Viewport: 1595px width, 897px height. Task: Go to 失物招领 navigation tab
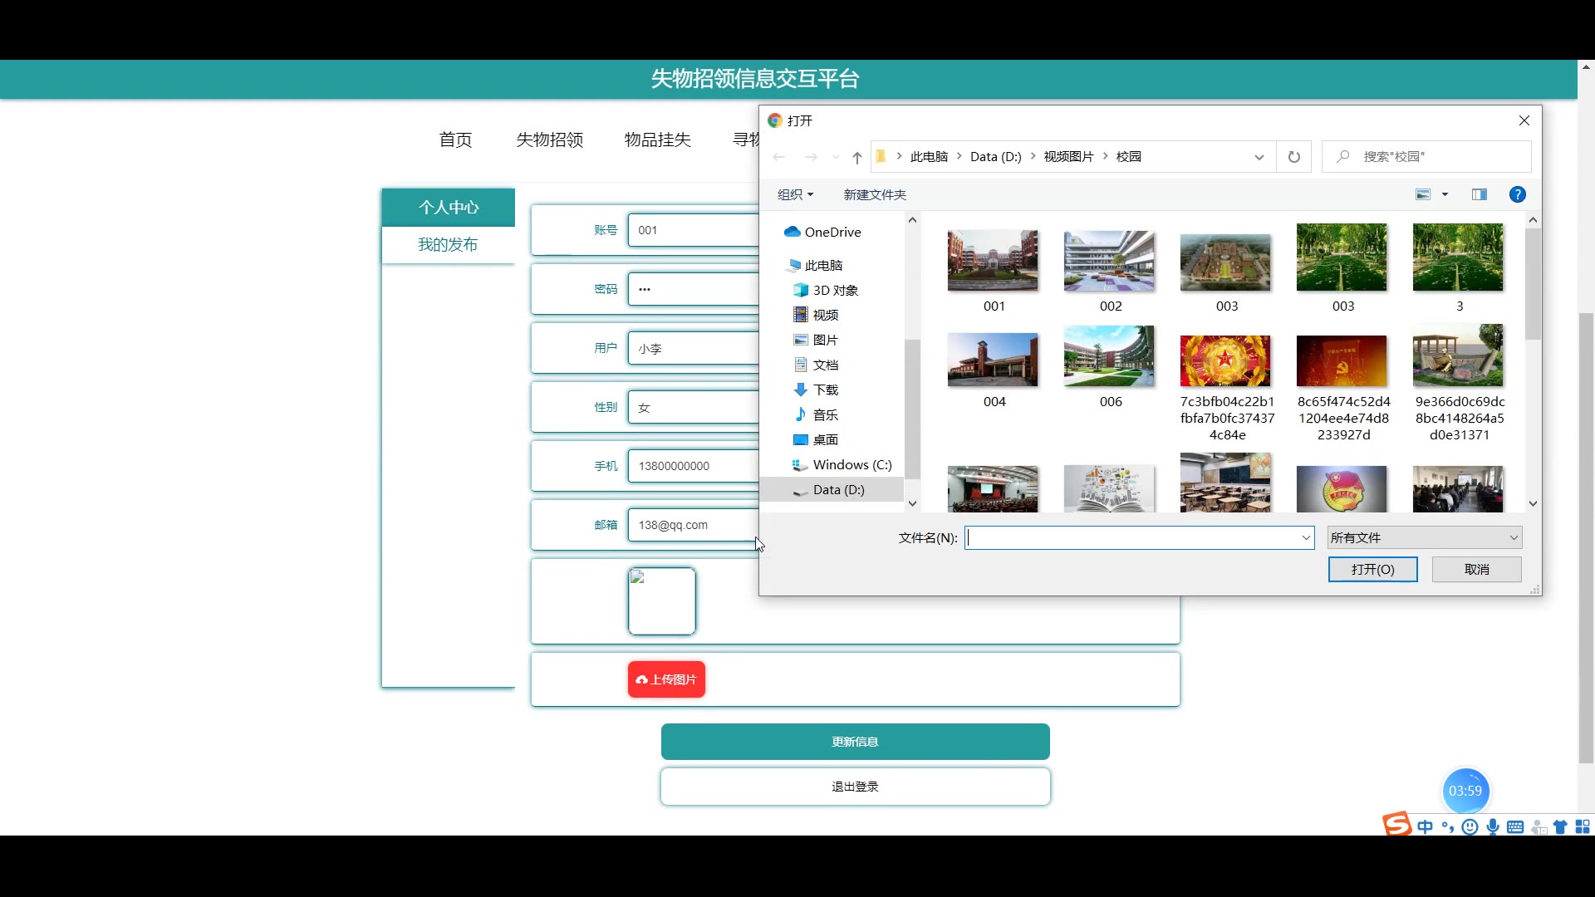[549, 140]
